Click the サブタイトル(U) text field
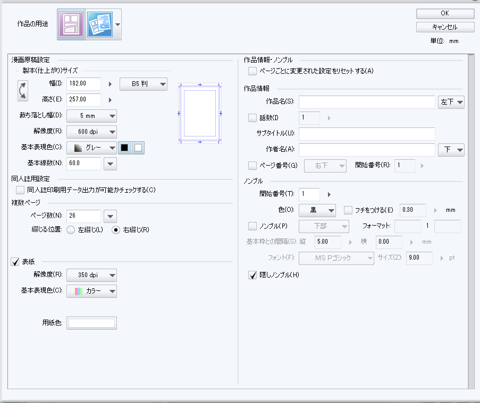The height and width of the screenshot is (403, 480). pos(367,134)
